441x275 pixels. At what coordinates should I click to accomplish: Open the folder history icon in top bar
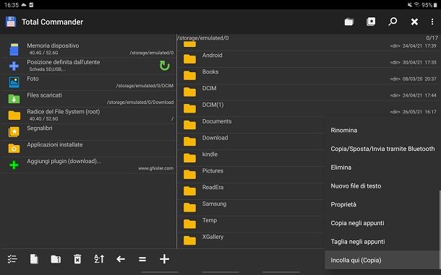[x=349, y=22]
